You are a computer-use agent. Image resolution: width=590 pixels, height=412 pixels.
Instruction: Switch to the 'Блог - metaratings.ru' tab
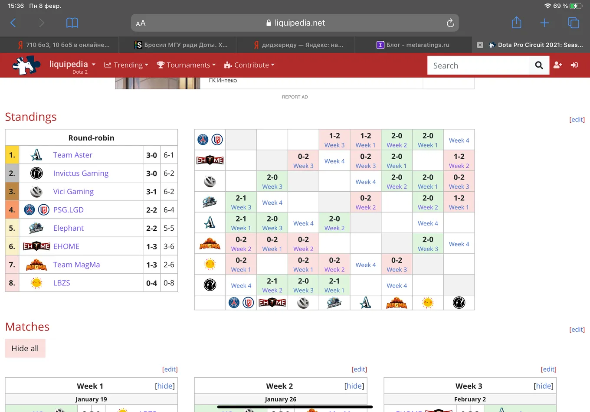[x=413, y=45]
